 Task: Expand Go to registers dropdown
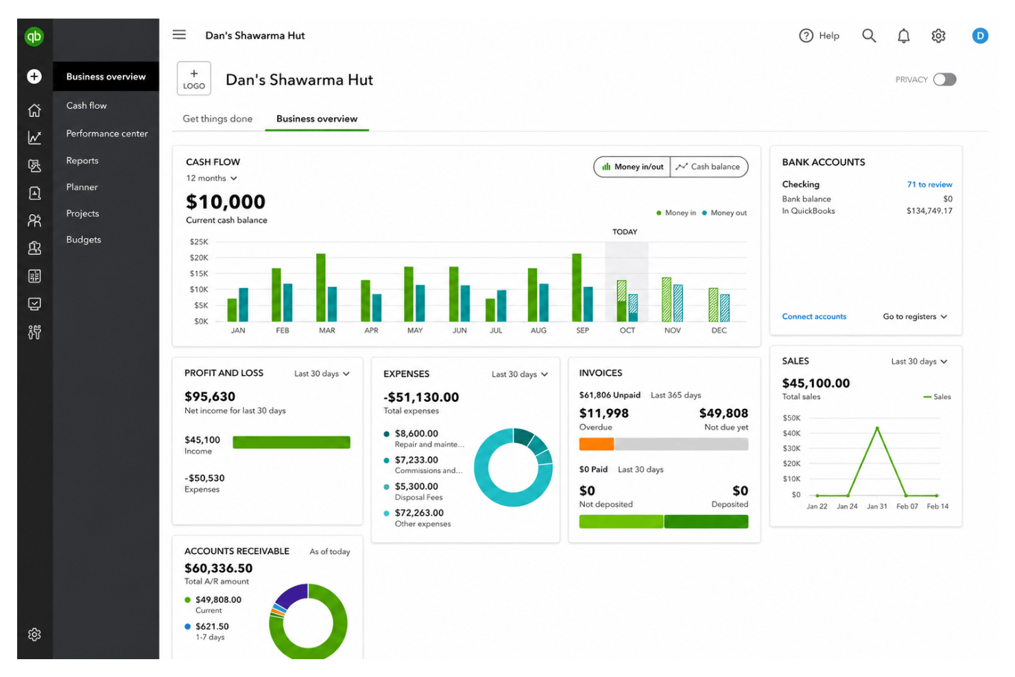coord(916,317)
